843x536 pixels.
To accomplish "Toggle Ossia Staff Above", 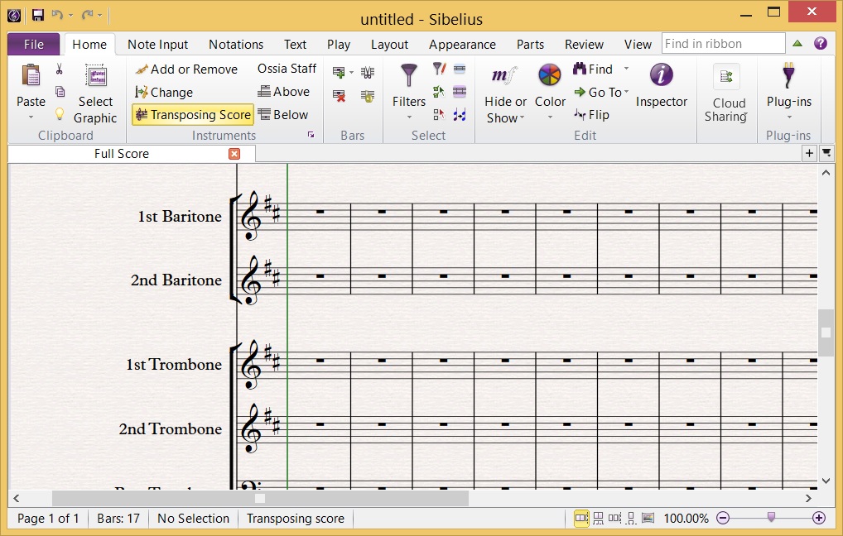I will [285, 91].
